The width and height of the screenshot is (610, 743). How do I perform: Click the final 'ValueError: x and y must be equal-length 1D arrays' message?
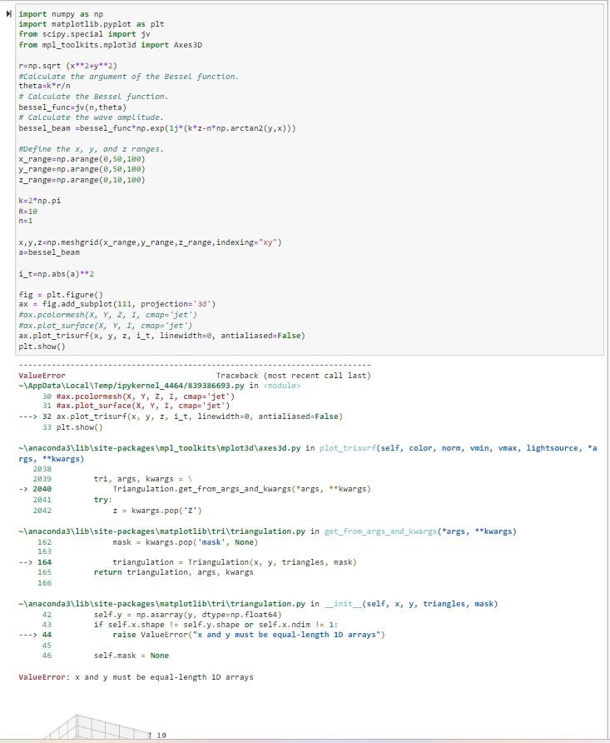pos(136,677)
